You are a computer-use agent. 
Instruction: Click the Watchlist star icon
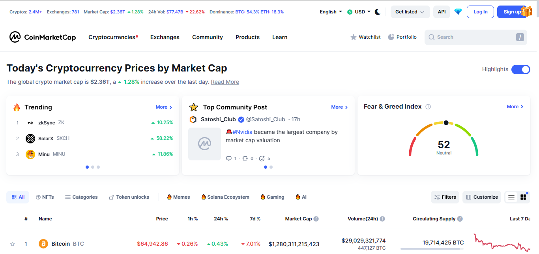pyautogui.click(x=354, y=37)
